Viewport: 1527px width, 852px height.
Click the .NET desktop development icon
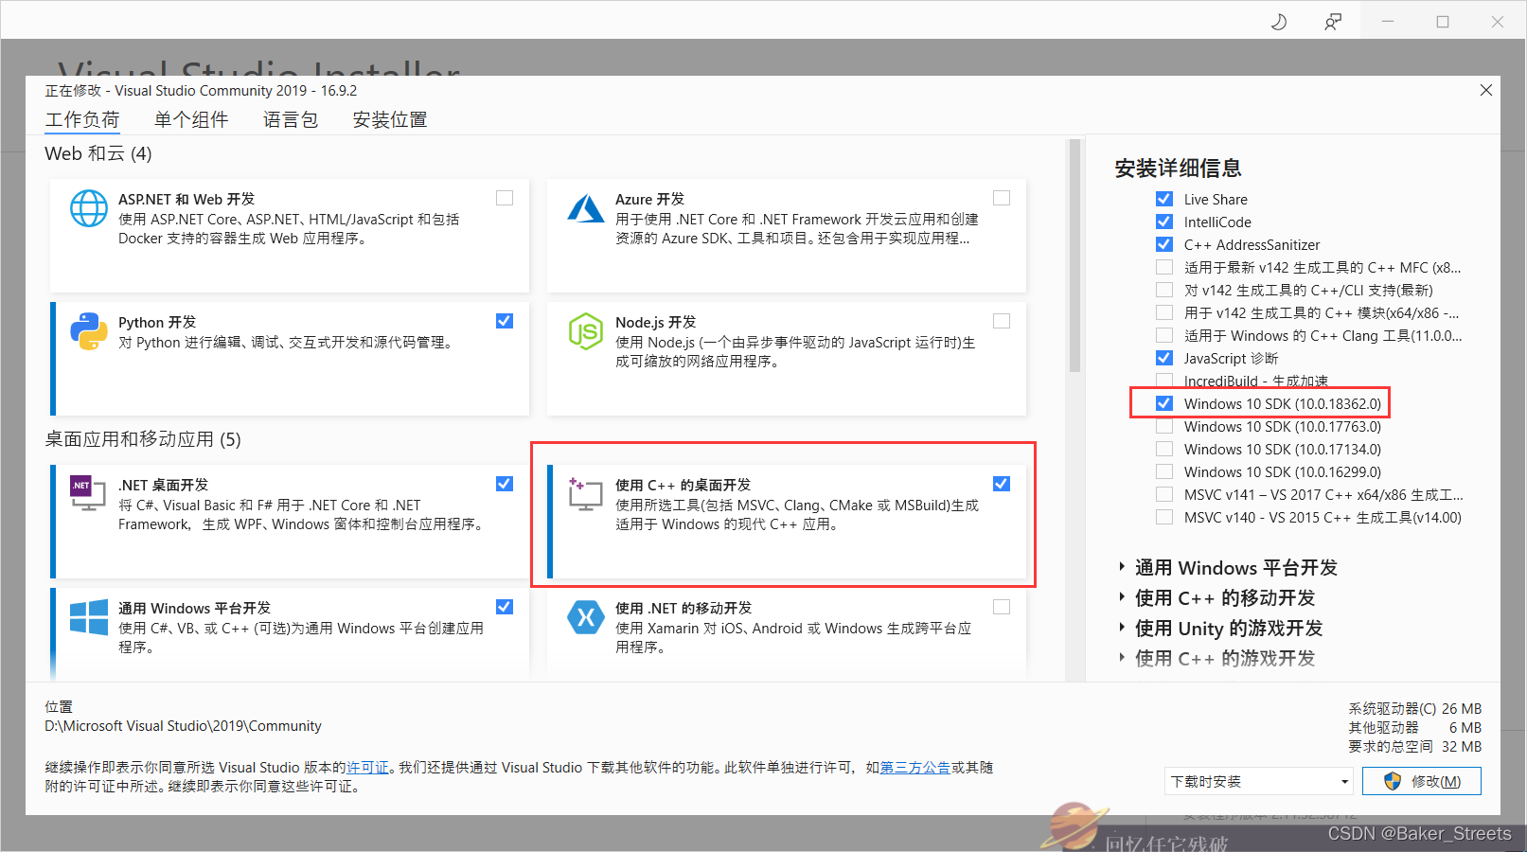pos(88,493)
